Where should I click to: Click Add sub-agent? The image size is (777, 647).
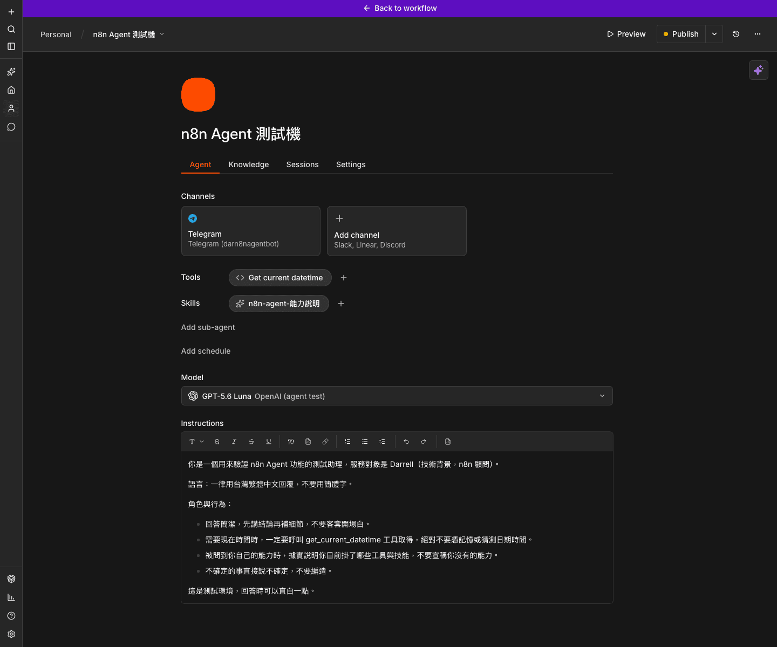208,327
